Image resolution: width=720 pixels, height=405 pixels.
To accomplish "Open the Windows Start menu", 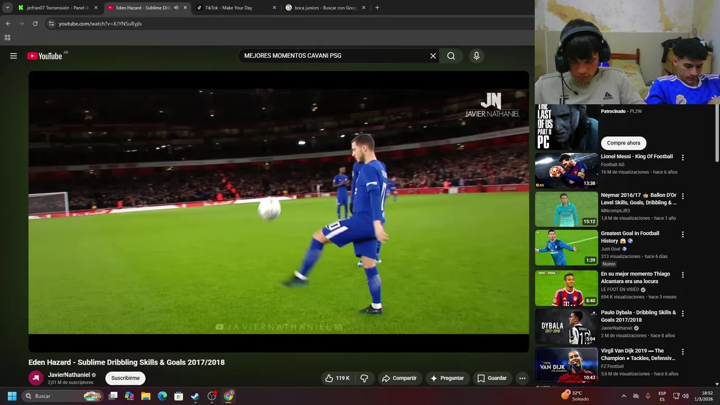I will 12,396.
